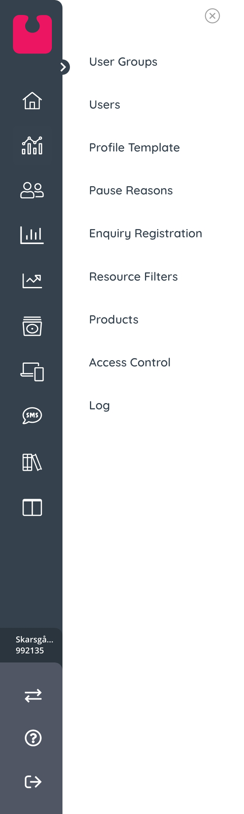This screenshot has width=244, height=814.
Task: Select the dashboard chart-with-line icon
Action: point(32,146)
